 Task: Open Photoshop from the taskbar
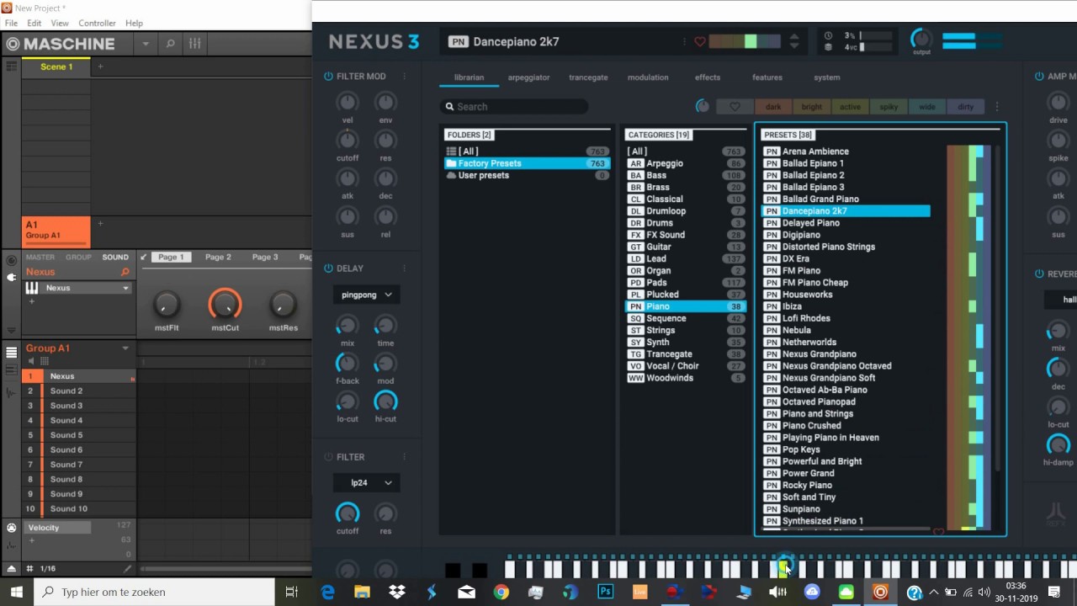click(x=604, y=592)
